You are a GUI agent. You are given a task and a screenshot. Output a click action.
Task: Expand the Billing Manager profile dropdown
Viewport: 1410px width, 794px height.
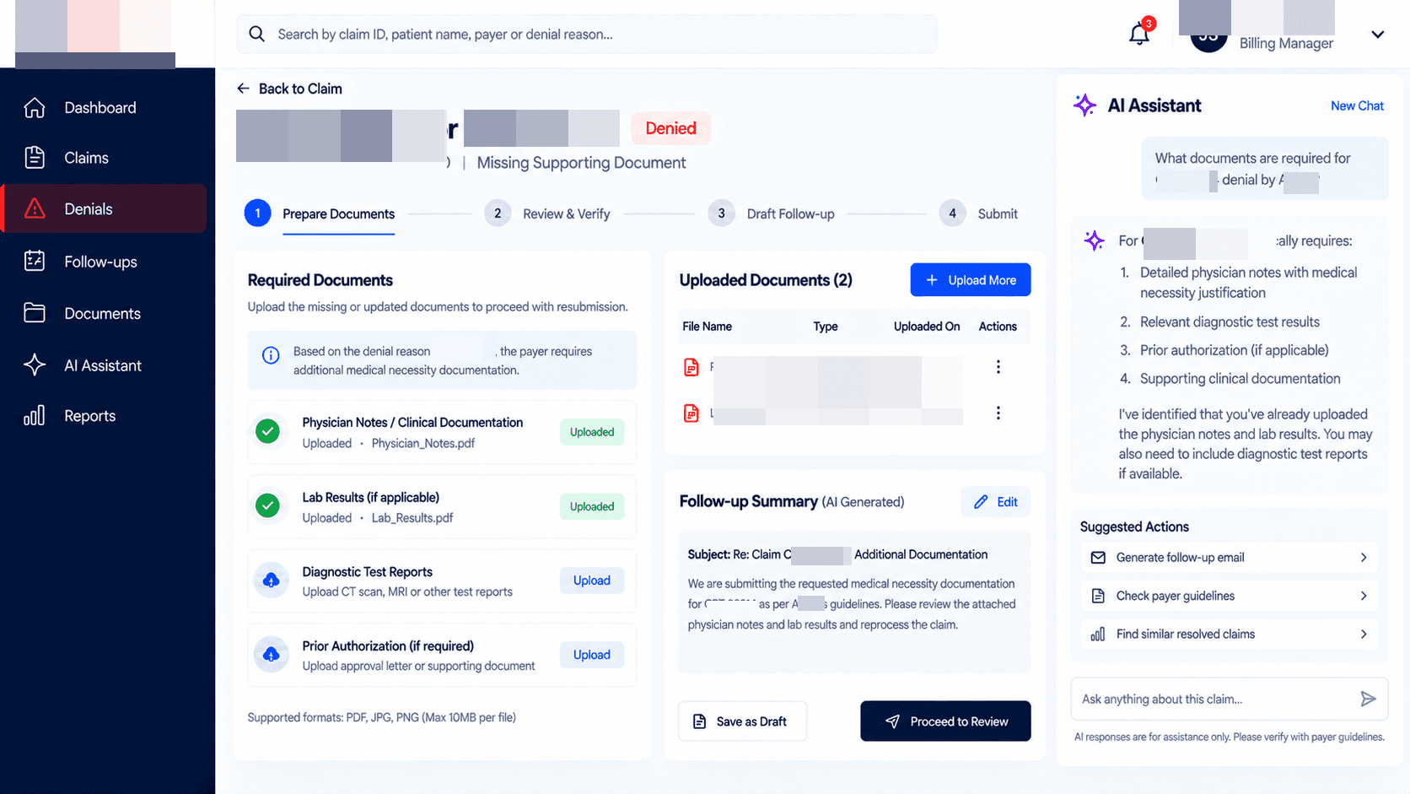[1377, 35]
